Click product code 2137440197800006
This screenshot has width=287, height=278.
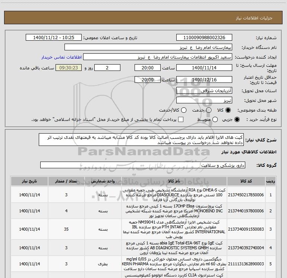(x=246, y=211)
